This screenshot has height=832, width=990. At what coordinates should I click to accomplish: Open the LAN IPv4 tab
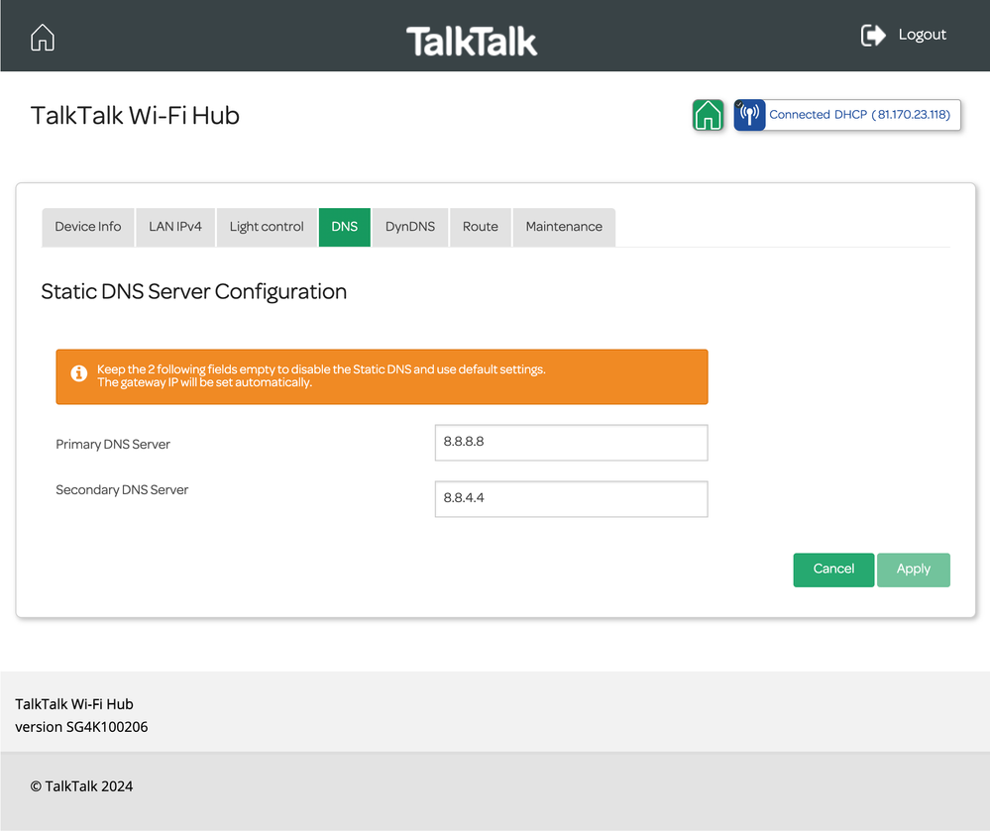[x=175, y=227]
